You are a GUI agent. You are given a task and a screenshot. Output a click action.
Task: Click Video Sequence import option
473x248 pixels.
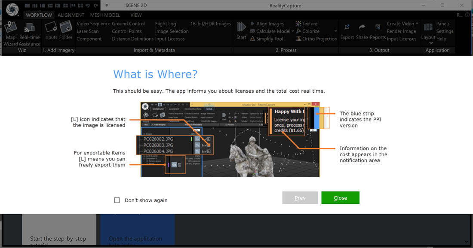[x=93, y=24]
